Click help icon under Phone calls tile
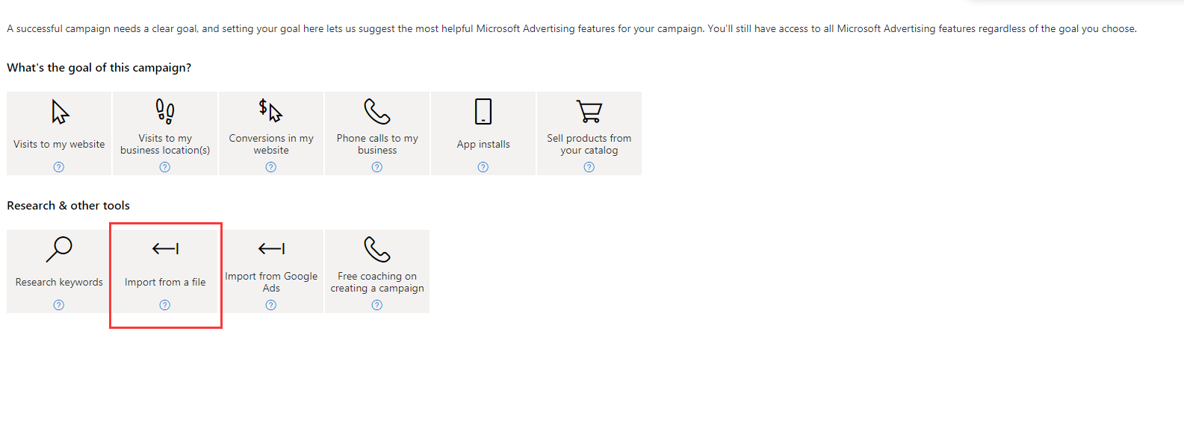Image resolution: width=1184 pixels, height=428 pixels. pos(377,167)
